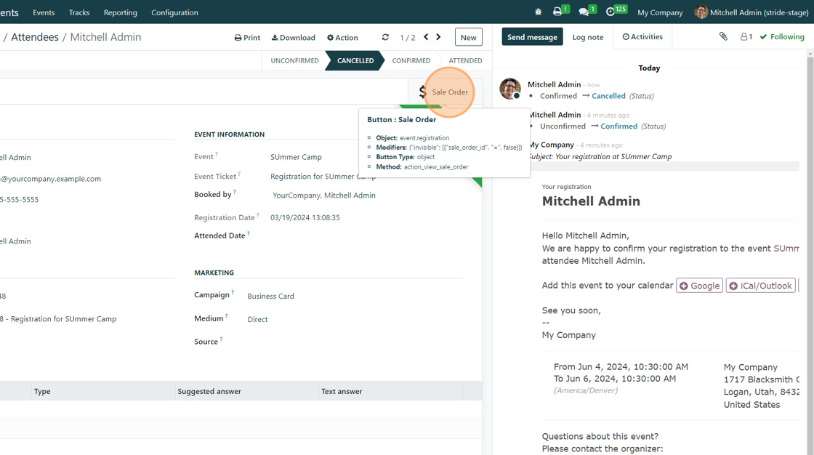Viewport: 814px width, 455px height.
Task: Toggle Following status
Action: click(782, 37)
